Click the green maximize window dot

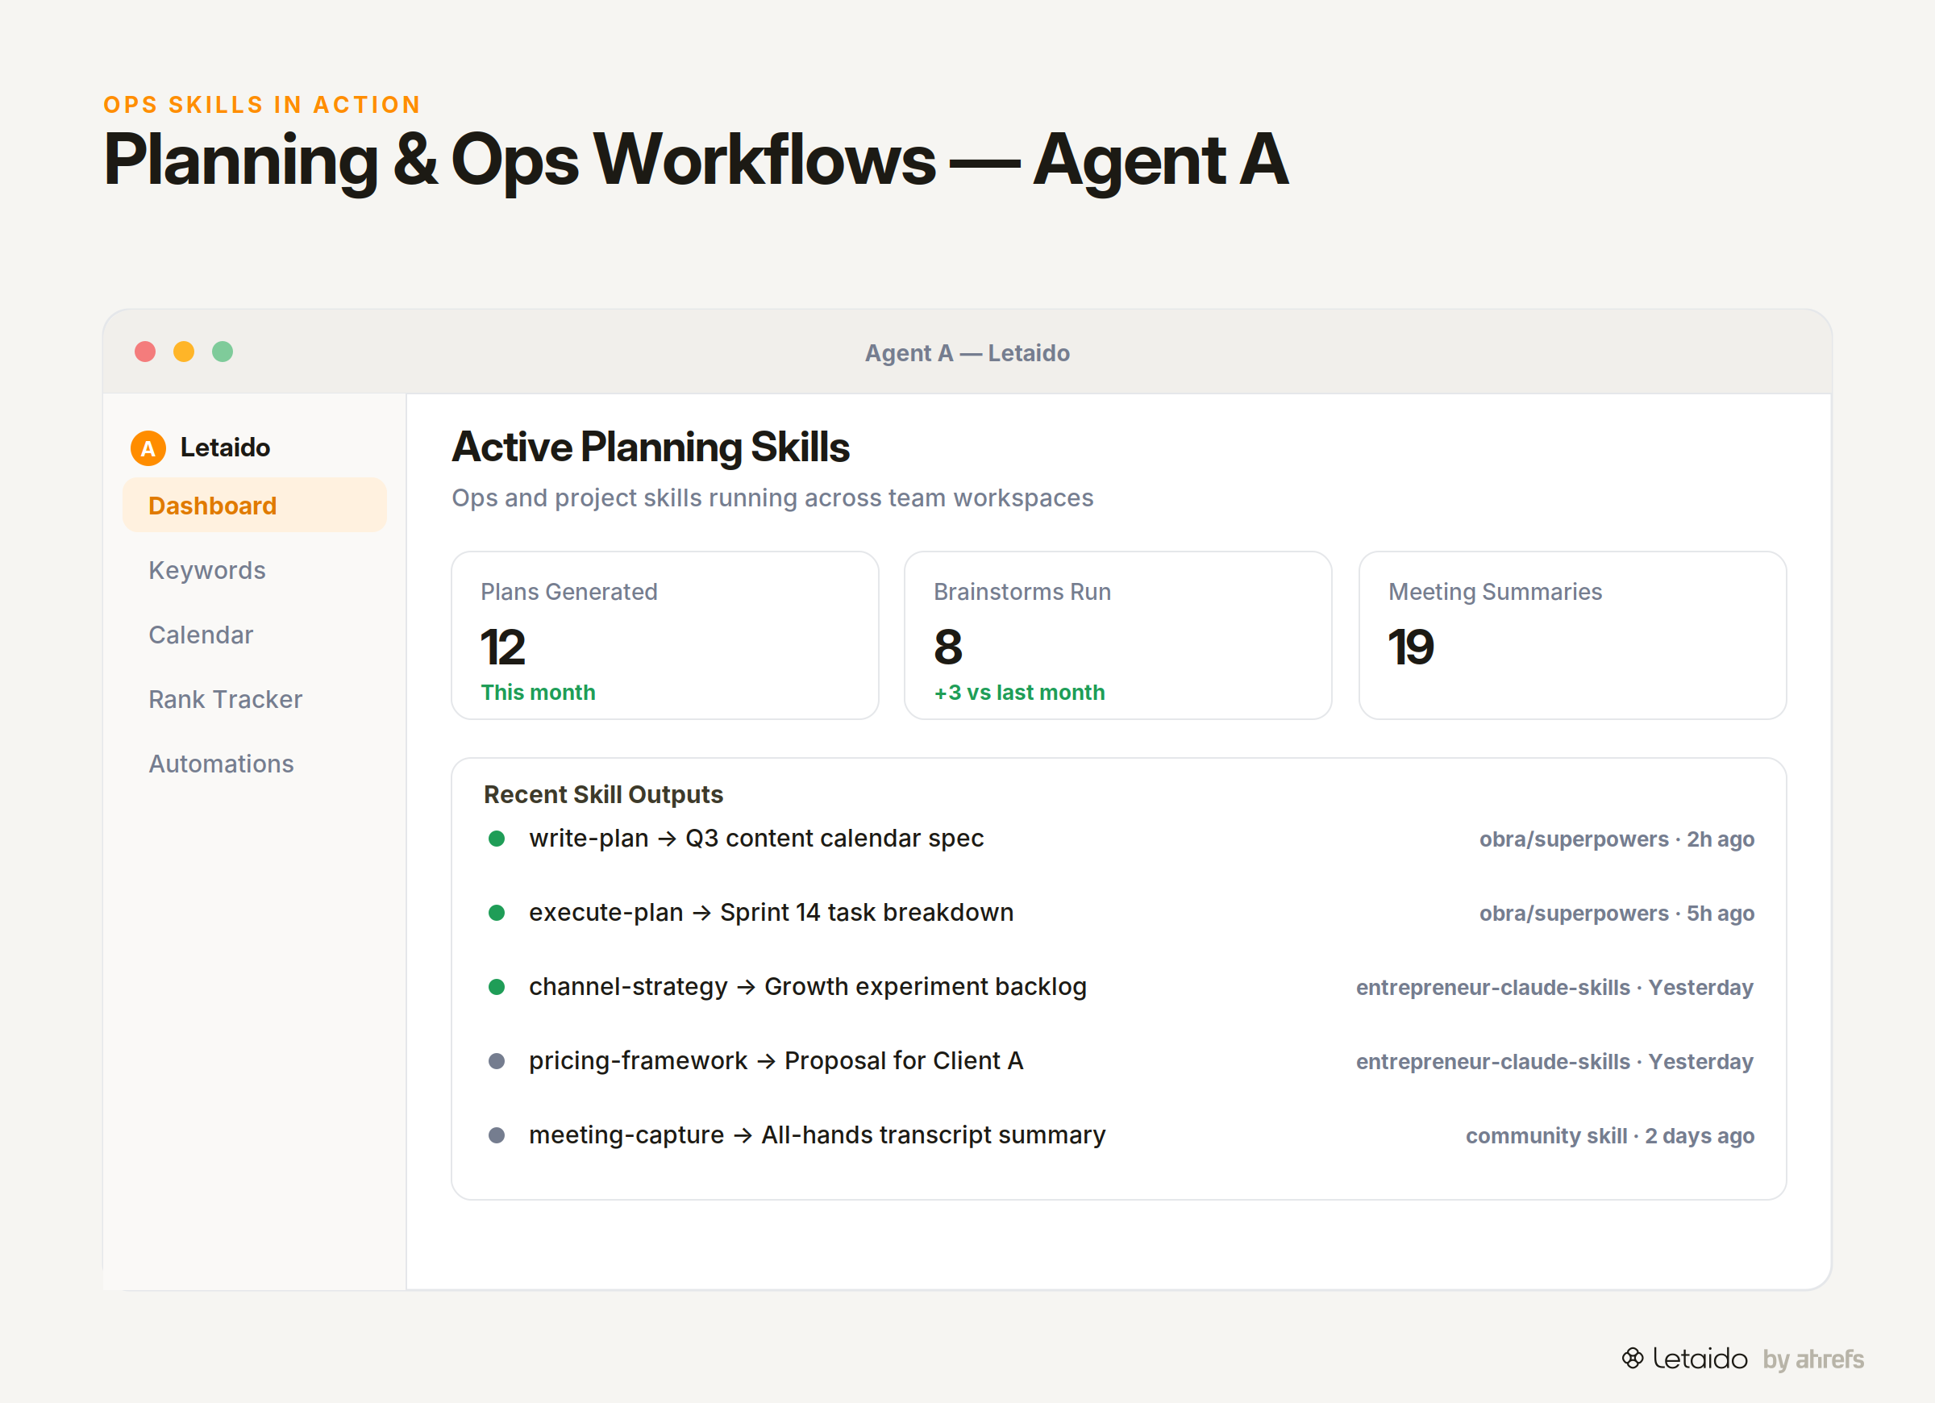click(223, 352)
